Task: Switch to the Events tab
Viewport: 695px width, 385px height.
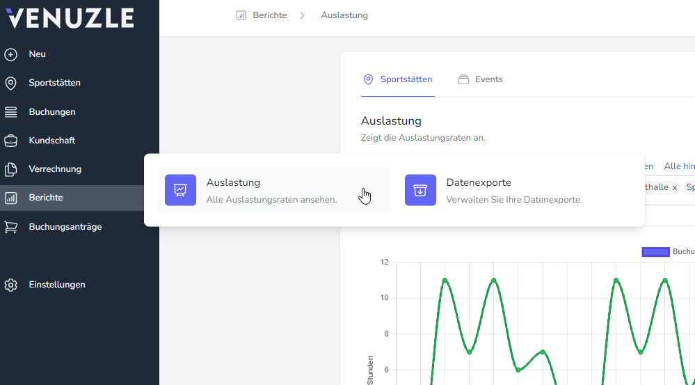Action: (481, 80)
